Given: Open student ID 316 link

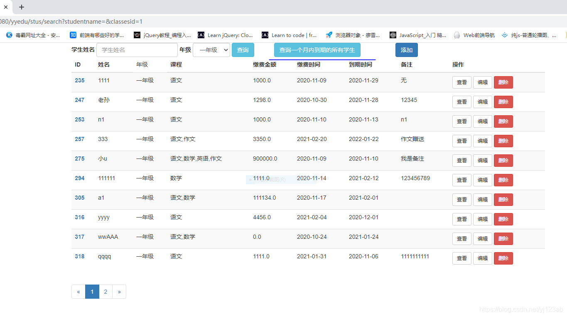Looking at the screenshot, I should point(80,217).
